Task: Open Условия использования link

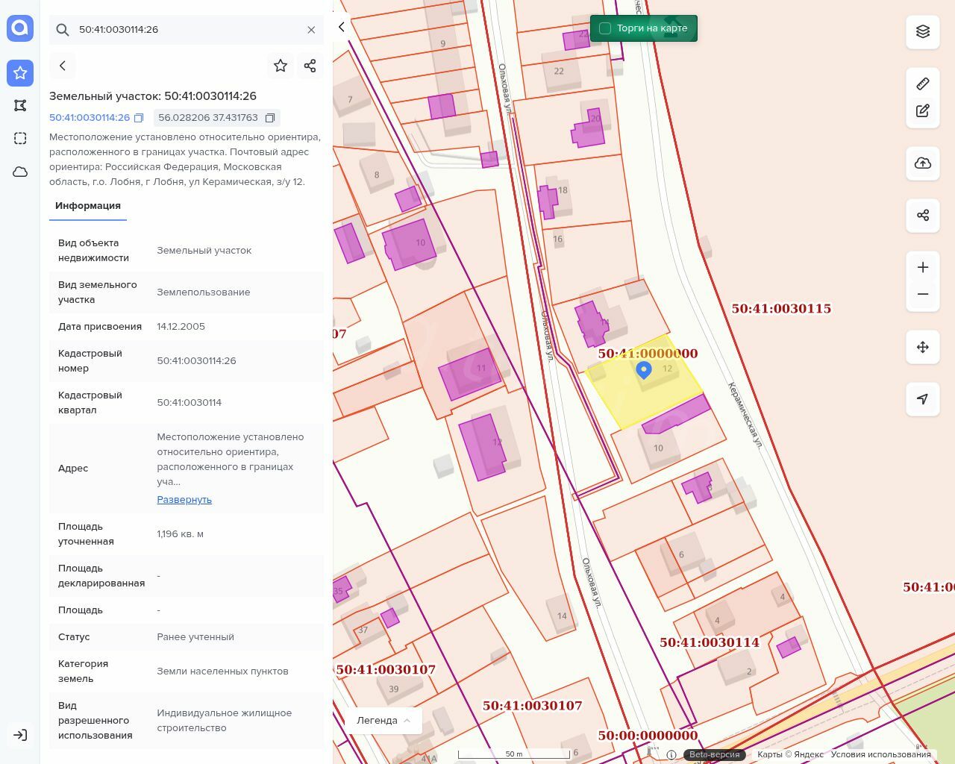Action: [880, 754]
